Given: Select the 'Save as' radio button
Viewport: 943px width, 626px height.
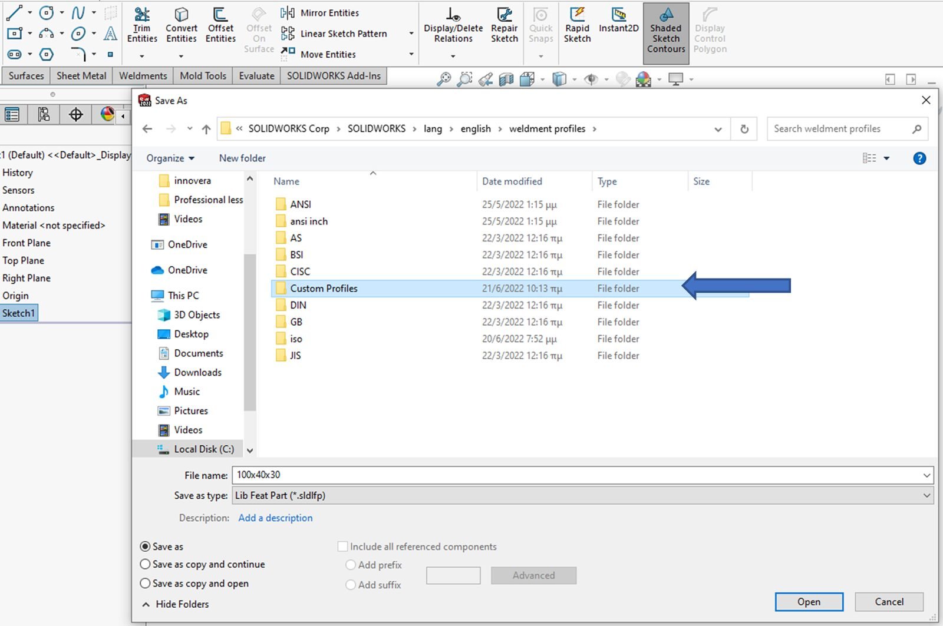Looking at the screenshot, I should (145, 546).
